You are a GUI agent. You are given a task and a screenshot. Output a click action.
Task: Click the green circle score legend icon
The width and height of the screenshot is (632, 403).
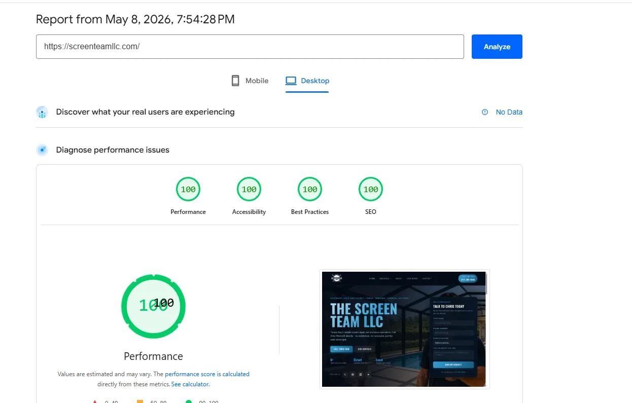[189, 401]
